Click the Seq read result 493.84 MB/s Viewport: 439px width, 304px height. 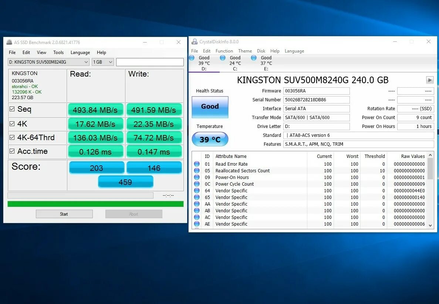point(95,110)
